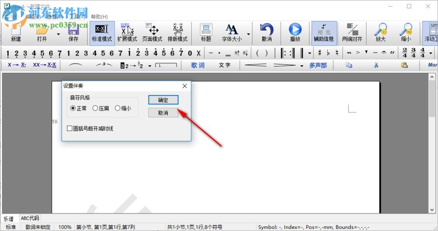The image size is (438, 231).
Task: Close the 设置伴奏 dialog
Action: (x=185, y=86)
